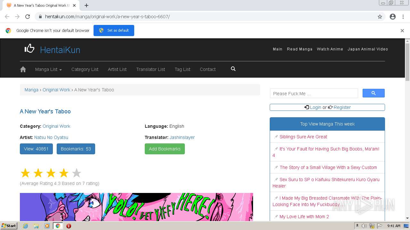Click the HentaiKun site title

tap(60, 50)
